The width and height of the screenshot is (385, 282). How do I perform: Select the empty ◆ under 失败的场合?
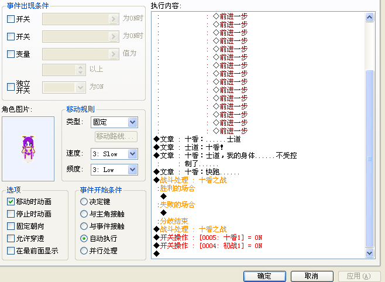click(163, 212)
